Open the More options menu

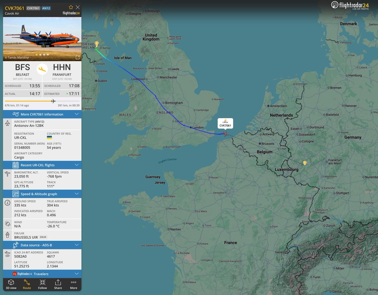[73, 284]
